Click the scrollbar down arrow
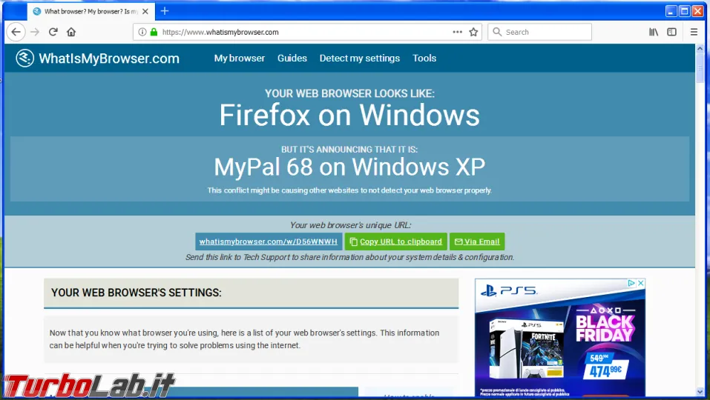 click(x=700, y=392)
